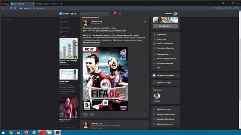Open a new browser tab with plus
This screenshot has width=241, height=135.
click(62, 4)
